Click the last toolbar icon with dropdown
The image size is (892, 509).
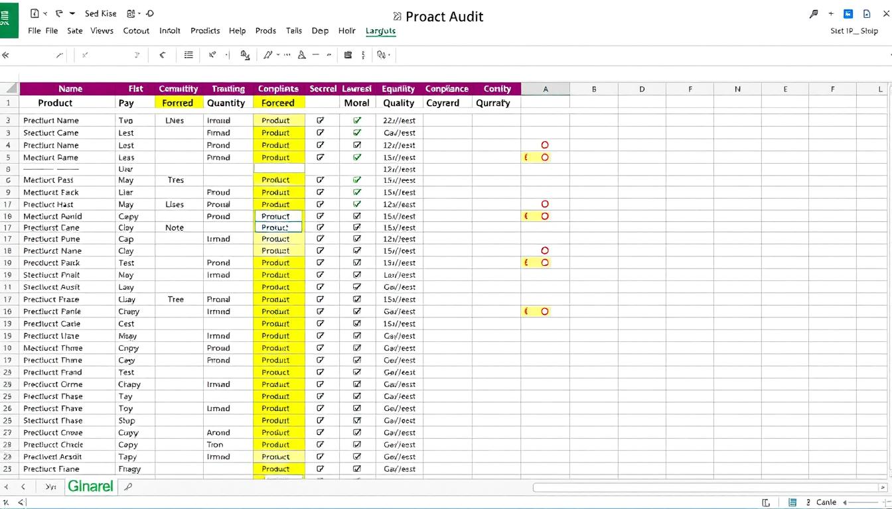pyautogui.click(x=384, y=55)
